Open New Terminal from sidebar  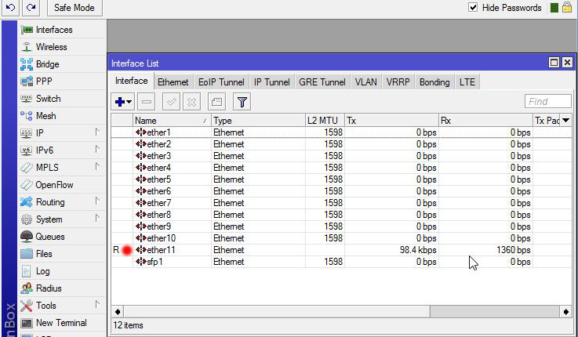click(61, 323)
